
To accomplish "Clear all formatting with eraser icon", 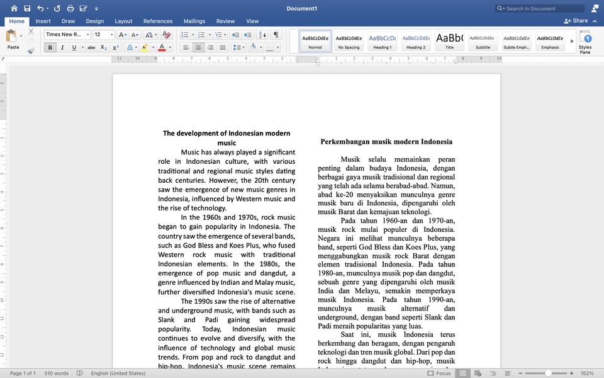I will coord(166,35).
